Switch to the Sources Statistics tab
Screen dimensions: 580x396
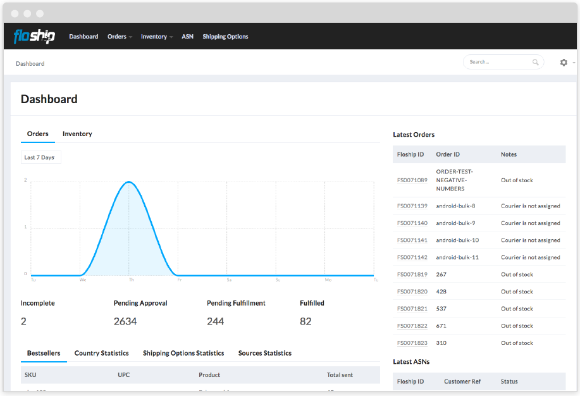pyautogui.click(x=264, y=353)
